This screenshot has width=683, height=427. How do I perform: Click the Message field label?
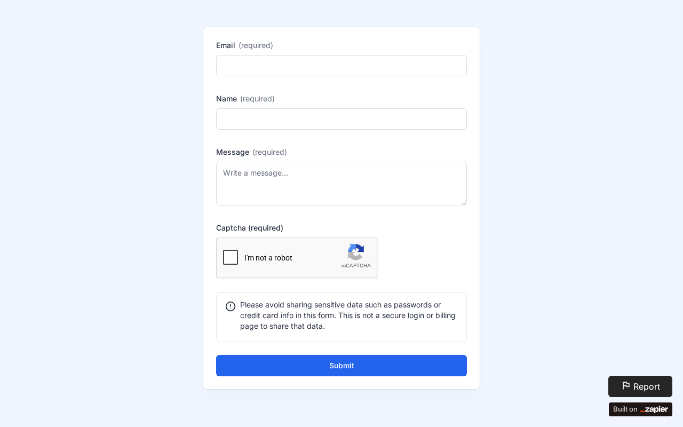point(233,152)
